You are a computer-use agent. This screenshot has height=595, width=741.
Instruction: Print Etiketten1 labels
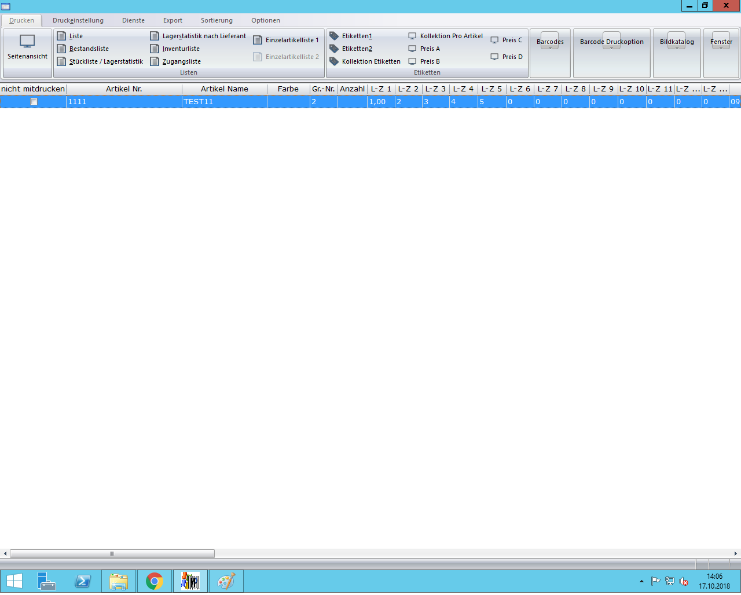(x=357, y=36)
